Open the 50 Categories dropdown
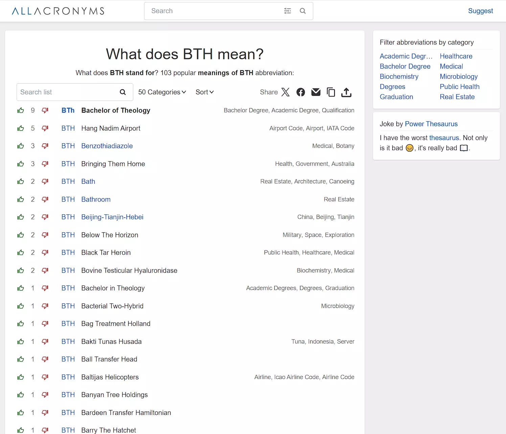 162,92
